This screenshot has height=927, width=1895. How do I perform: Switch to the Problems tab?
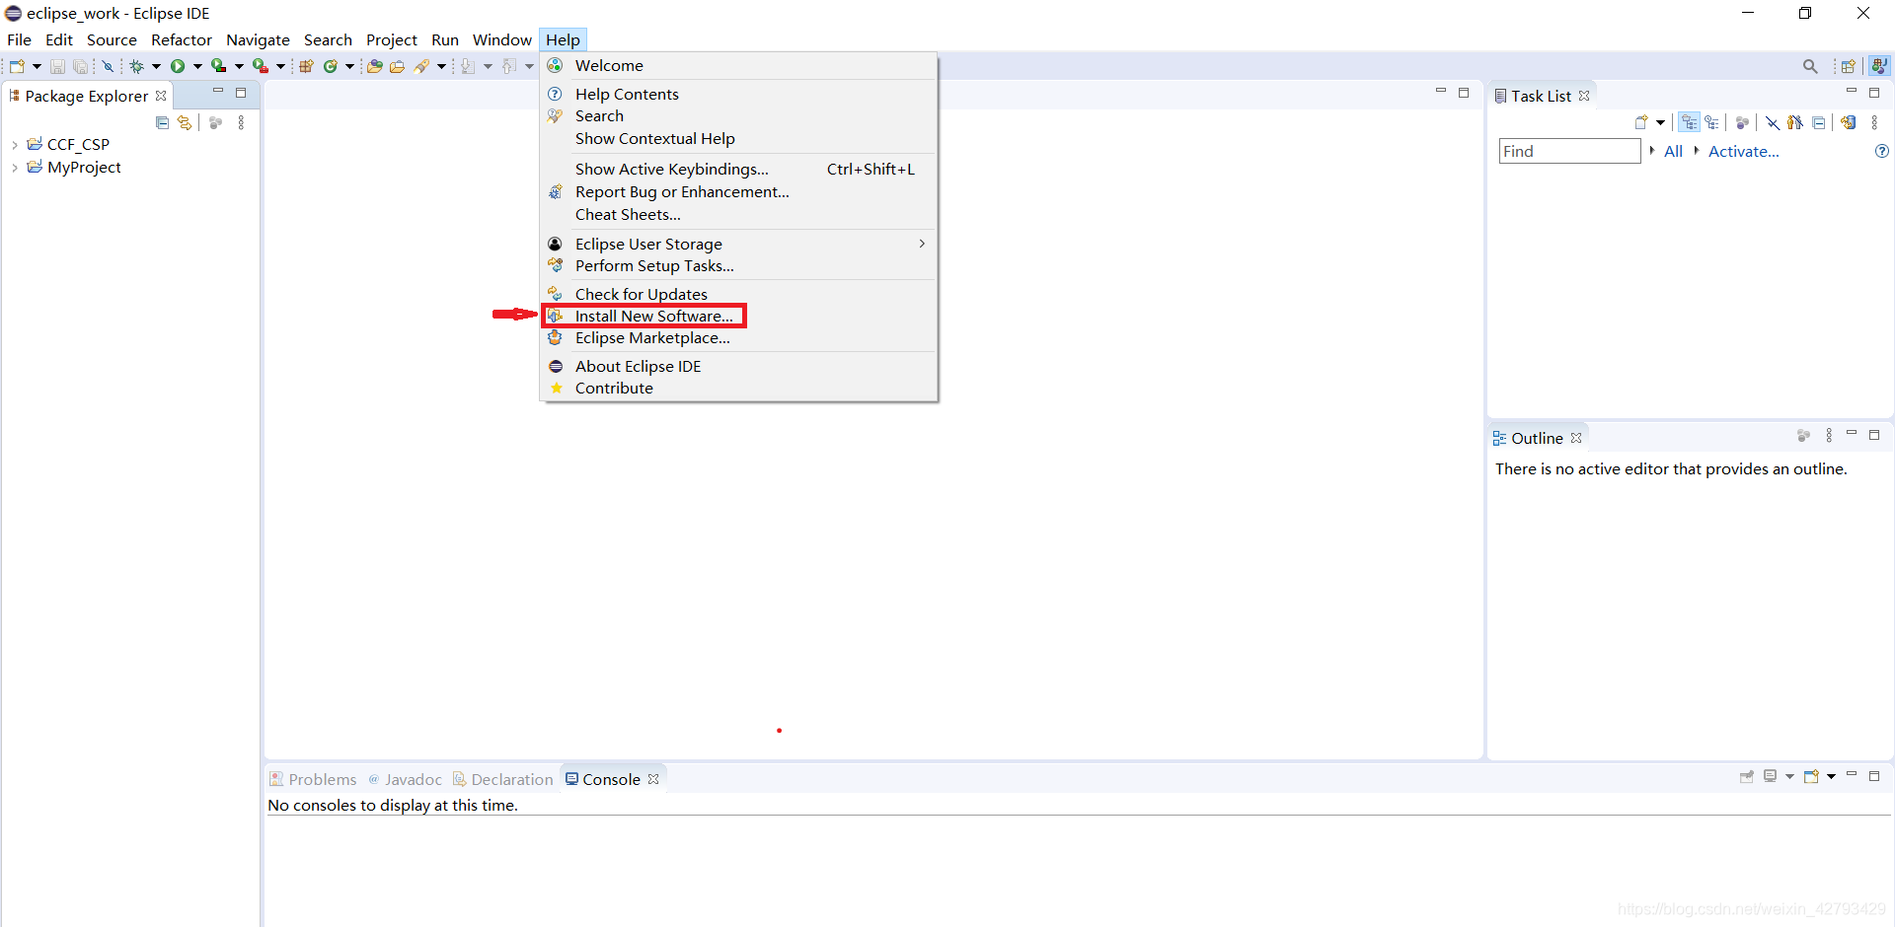tap(313, 779)
